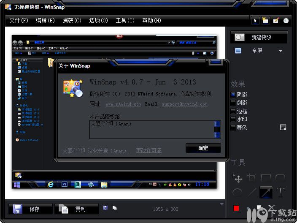Disable the 阴影 shadow checkbox

(x=233, y=95)
